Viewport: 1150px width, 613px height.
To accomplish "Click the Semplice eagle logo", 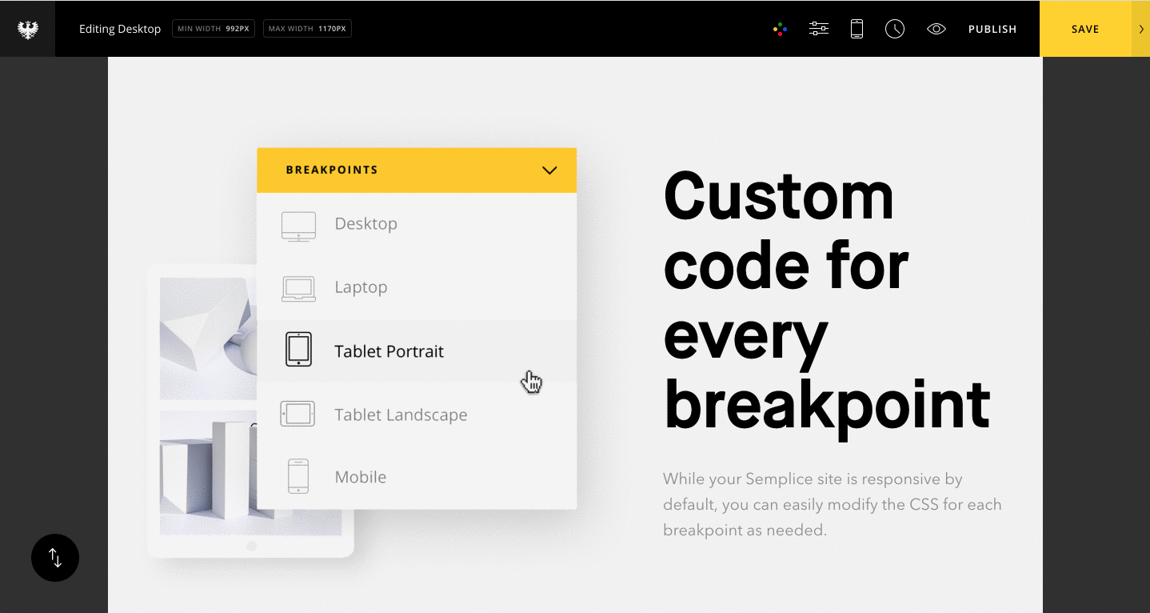I will [x=26, y=28].
